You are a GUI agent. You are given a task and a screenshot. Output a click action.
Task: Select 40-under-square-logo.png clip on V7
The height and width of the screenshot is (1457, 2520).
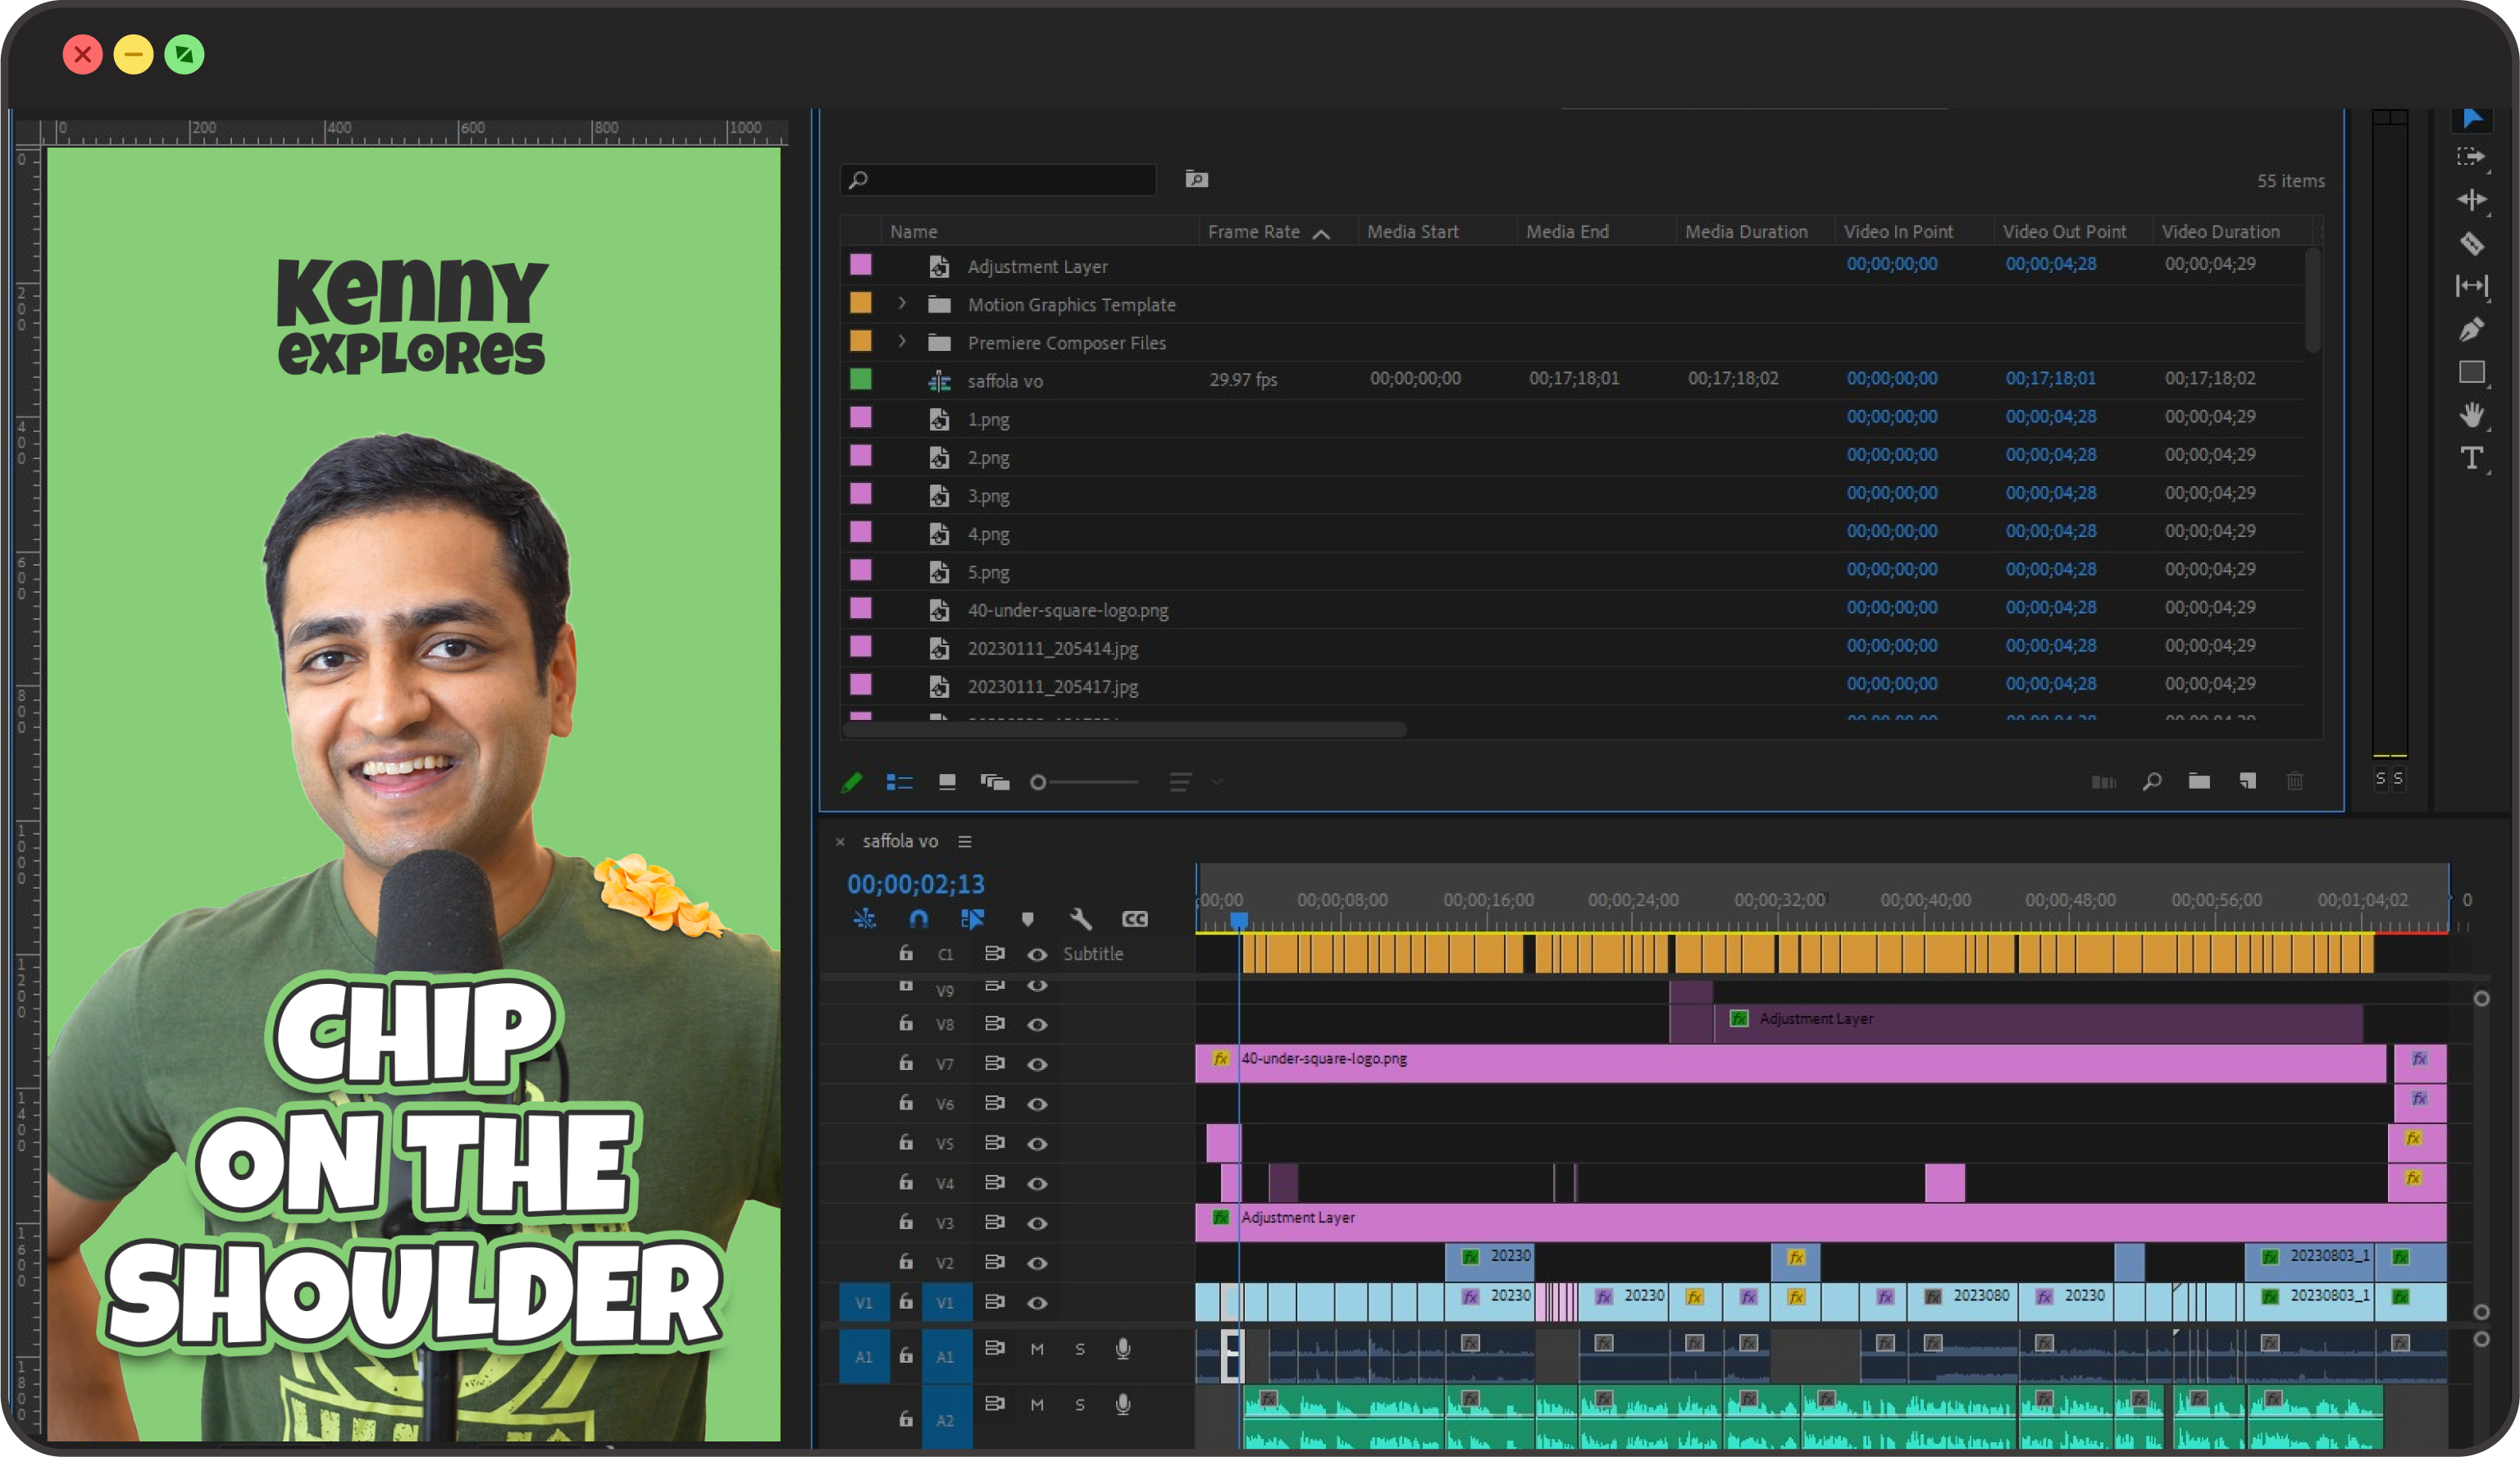[x=1790, y=1063]
